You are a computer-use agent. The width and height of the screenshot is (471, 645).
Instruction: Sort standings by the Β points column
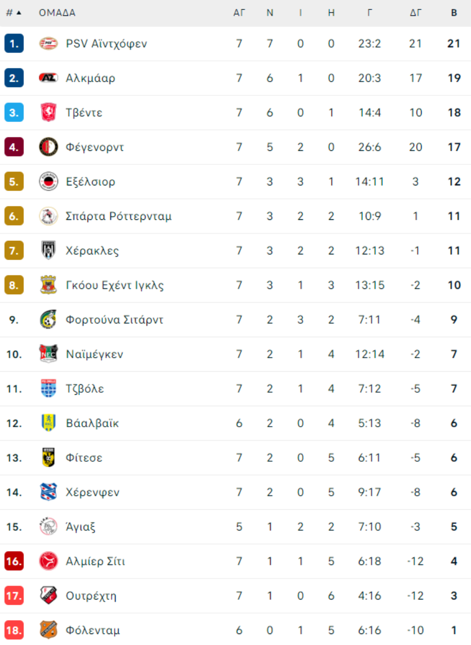454,13
